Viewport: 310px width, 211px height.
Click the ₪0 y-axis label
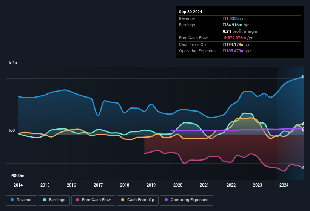point(12,130)
